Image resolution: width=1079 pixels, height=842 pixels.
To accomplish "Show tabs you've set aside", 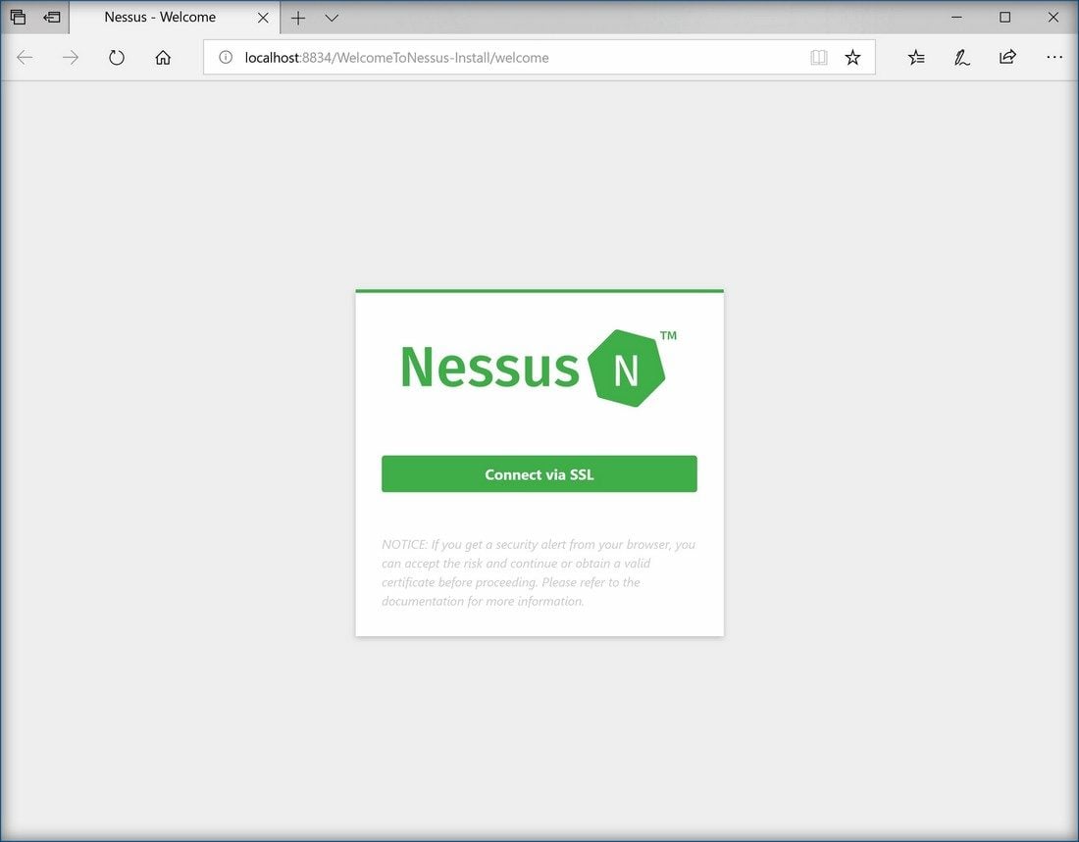I will pos(18,18).
